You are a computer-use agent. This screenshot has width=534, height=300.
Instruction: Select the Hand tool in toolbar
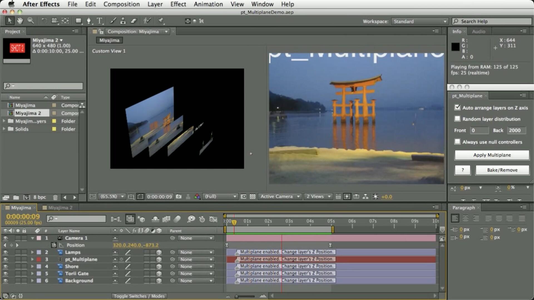[x=20, y=21]
